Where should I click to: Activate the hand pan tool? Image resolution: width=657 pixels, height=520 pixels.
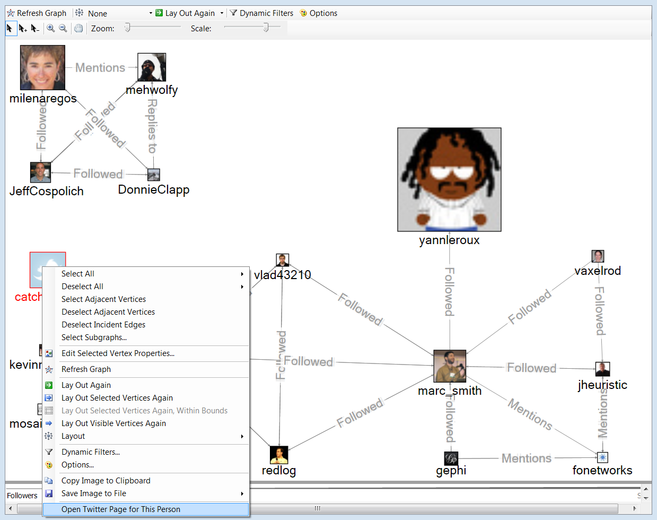[x=78, y=29]
